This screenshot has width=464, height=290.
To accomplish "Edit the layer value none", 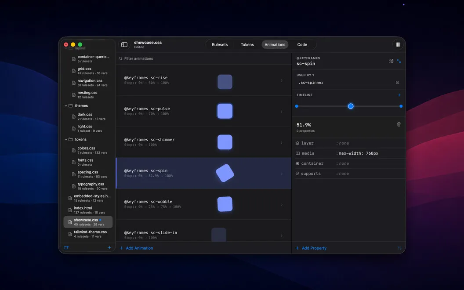I will [344, 143].
